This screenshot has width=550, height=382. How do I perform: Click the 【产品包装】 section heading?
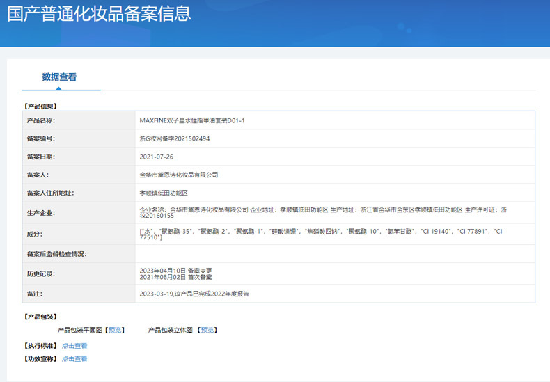[x=40, y=317]
